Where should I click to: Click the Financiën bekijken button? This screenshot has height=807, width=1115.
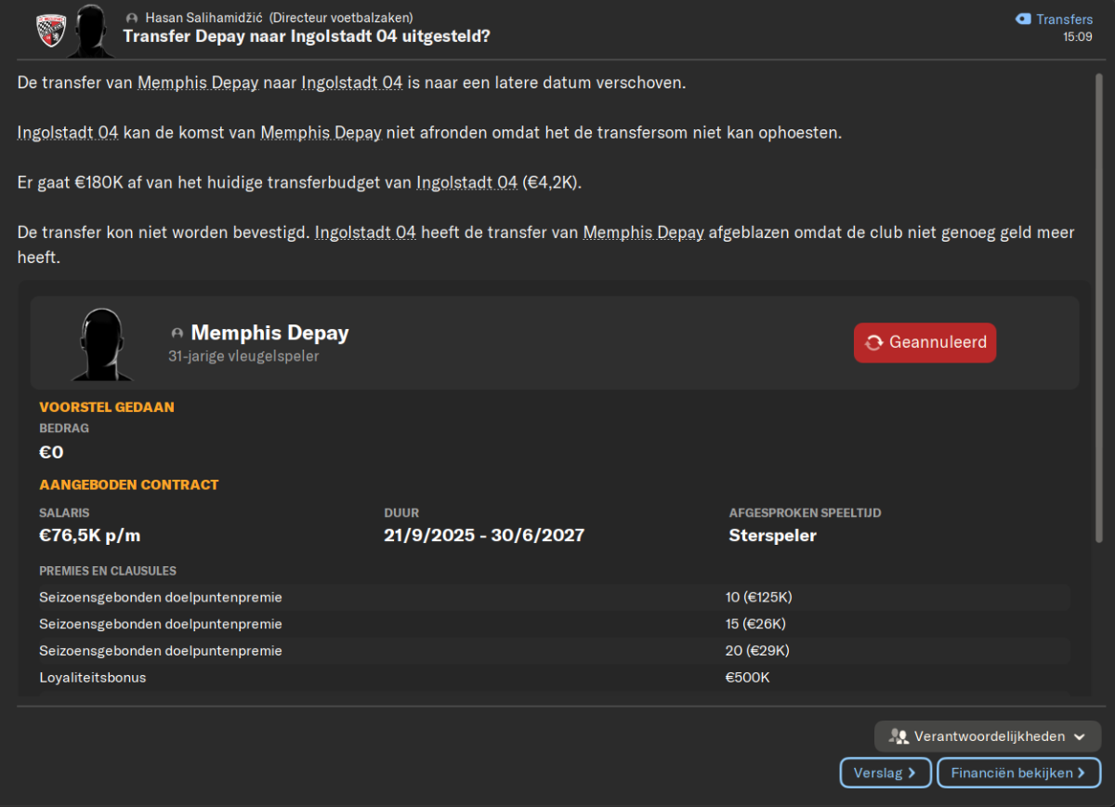point(1019,773)
